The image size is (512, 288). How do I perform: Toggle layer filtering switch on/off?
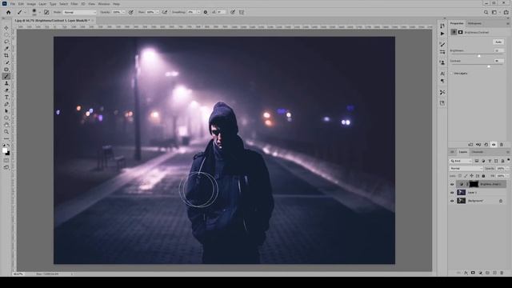pos(509,160)
